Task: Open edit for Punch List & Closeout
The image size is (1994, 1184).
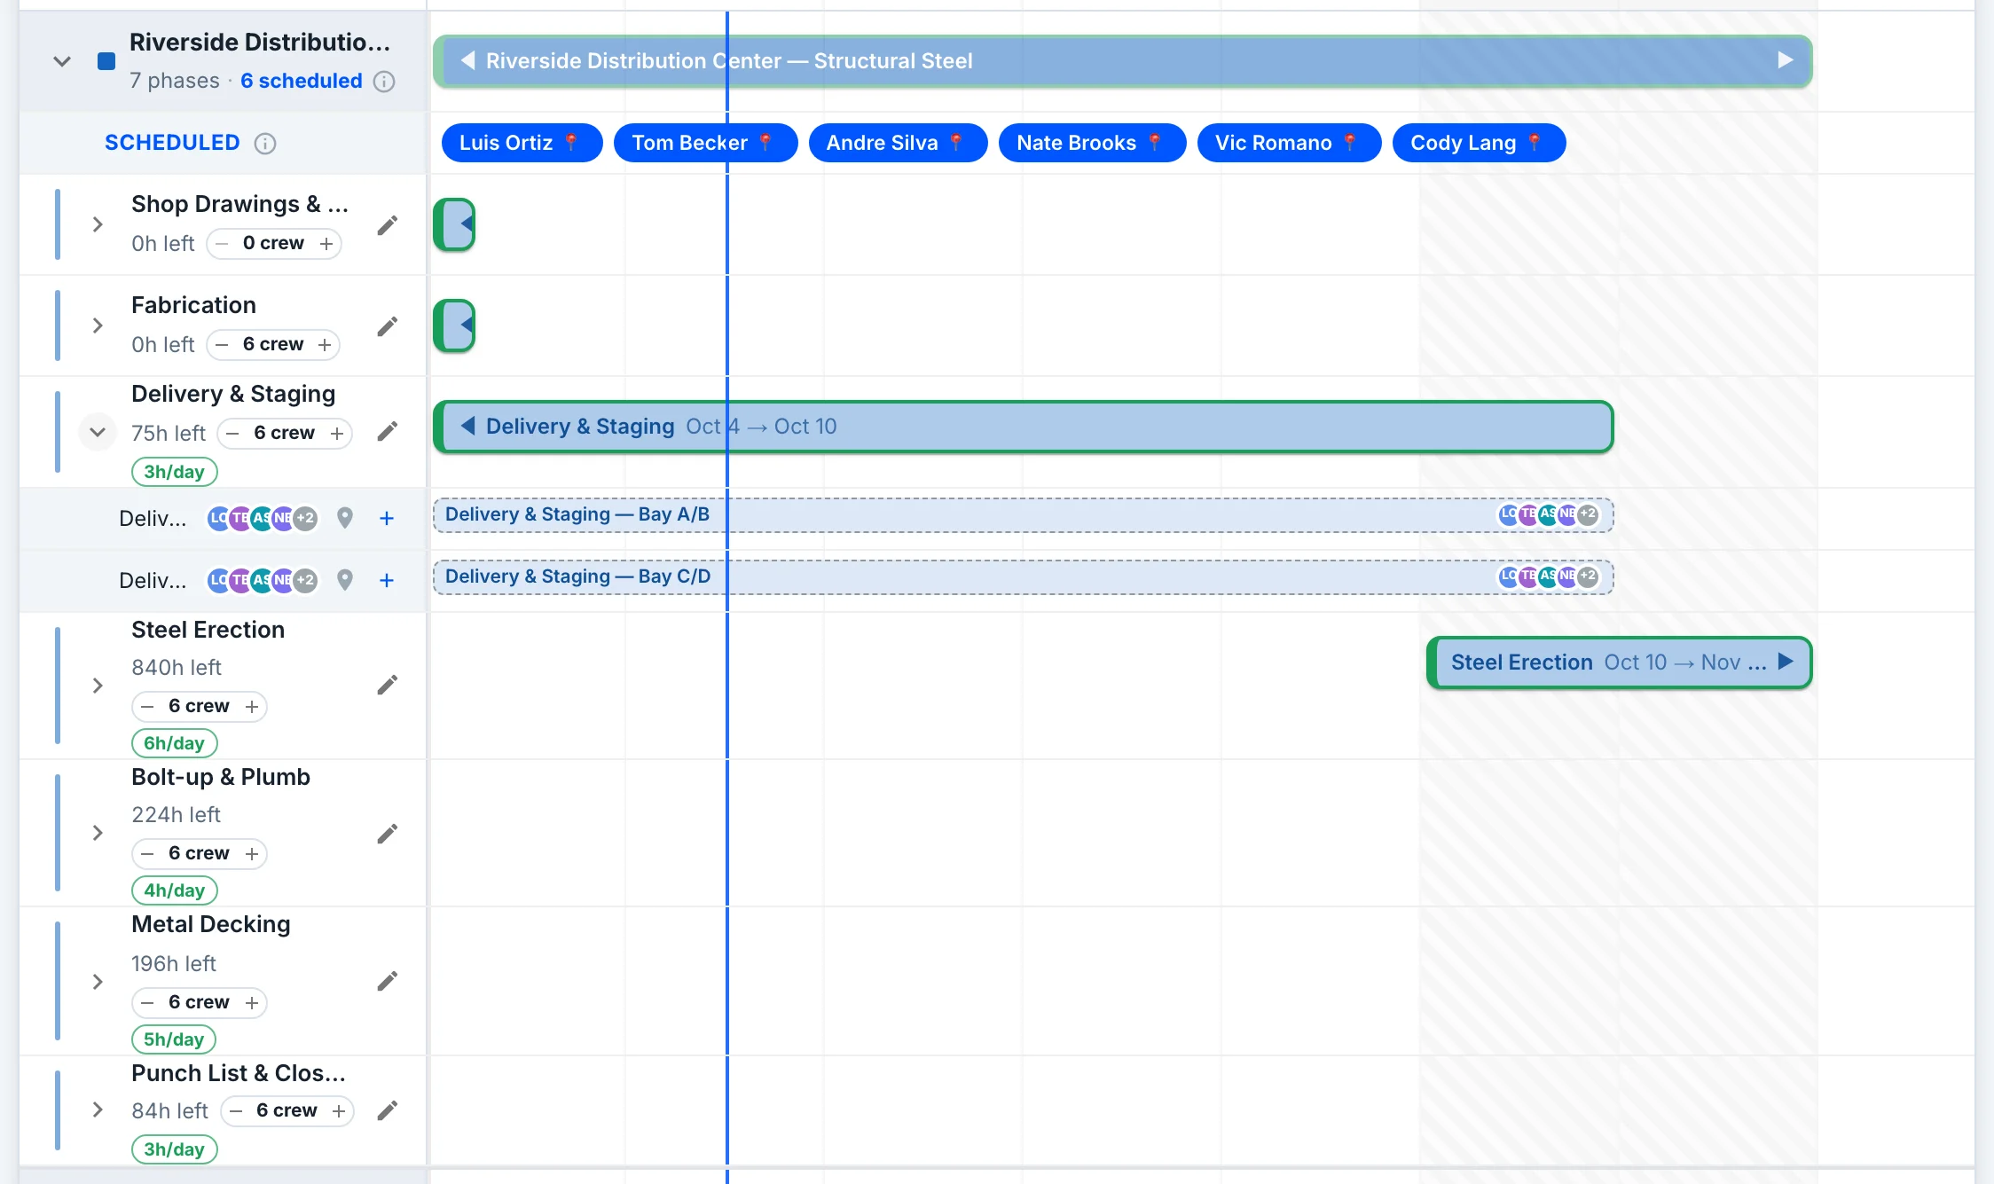Action: tap(387, 1110)
